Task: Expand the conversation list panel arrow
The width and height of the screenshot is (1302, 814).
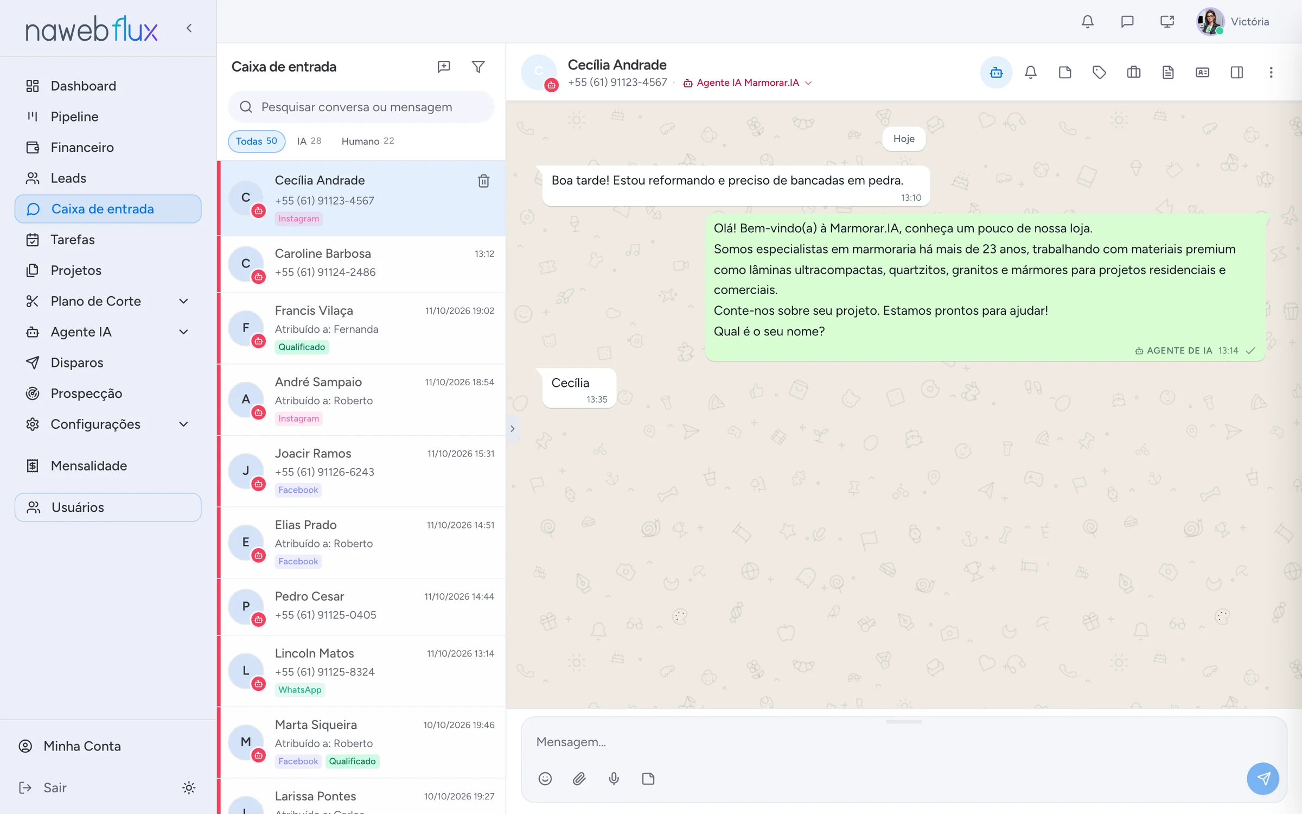Action: (512, 429)
